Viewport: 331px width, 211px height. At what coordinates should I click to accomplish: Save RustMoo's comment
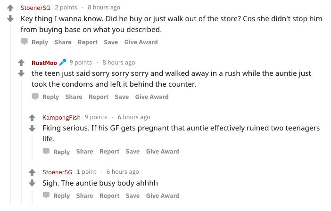[122, 97]
